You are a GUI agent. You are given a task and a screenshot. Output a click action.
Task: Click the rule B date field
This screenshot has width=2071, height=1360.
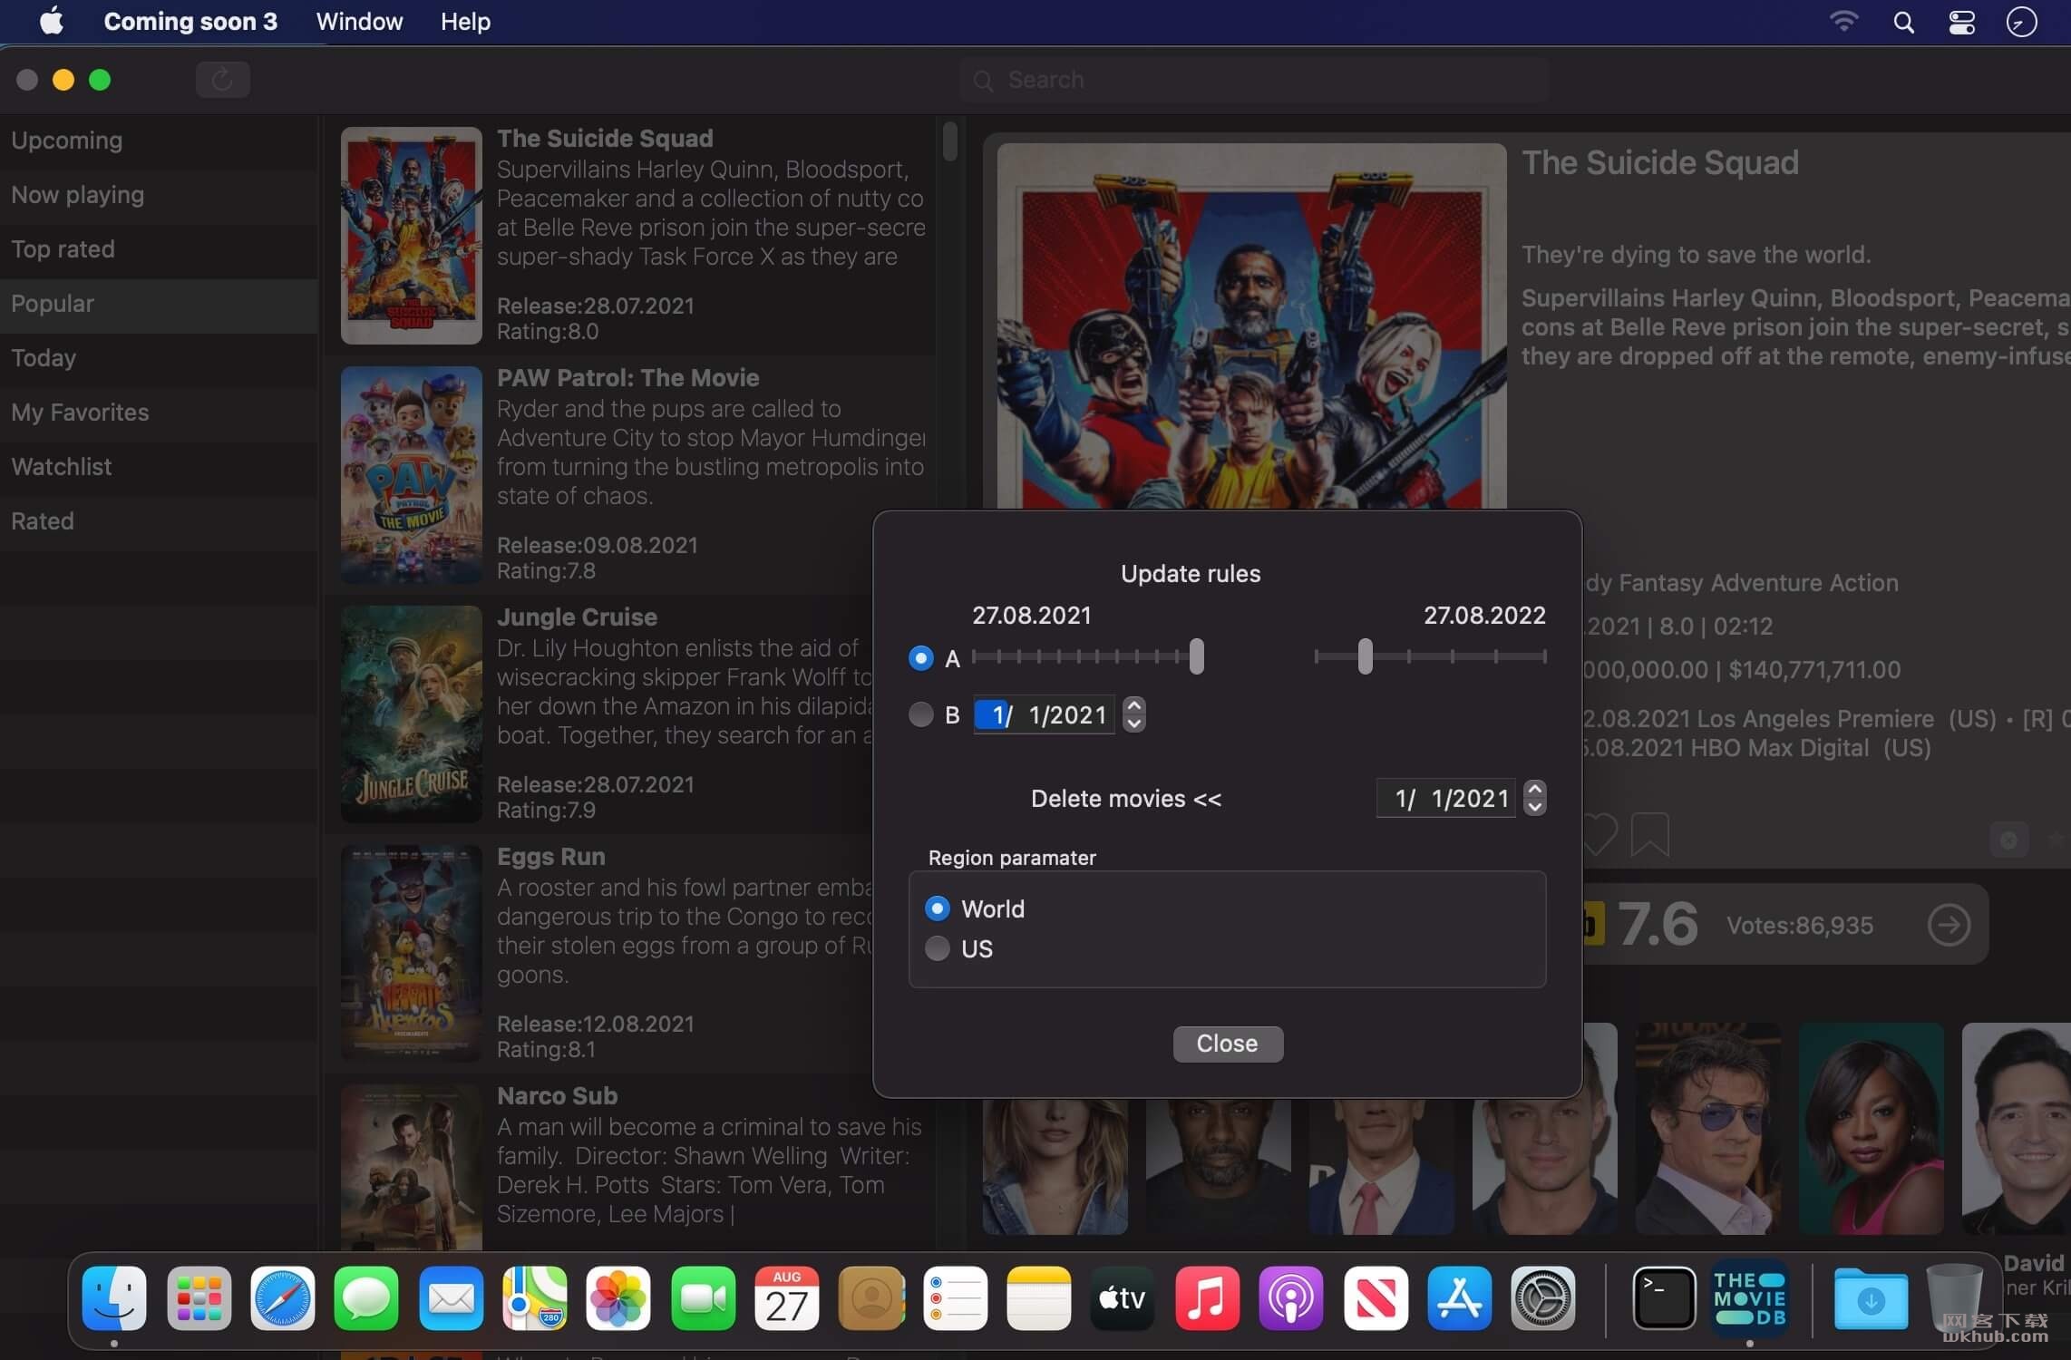pos(1045,715)
